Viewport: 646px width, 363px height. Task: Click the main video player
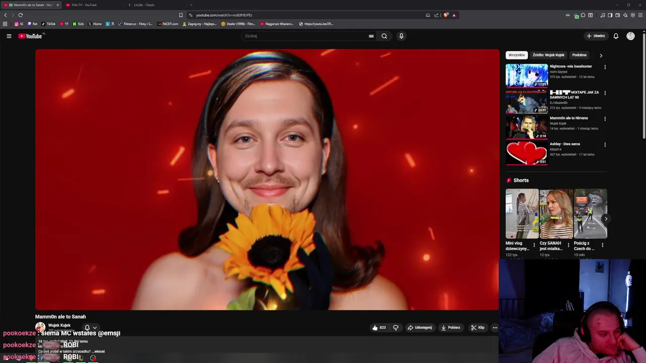point(267,179)
